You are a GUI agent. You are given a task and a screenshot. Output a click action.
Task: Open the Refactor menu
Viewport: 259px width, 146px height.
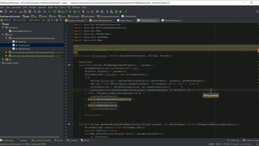coord(42,7)
